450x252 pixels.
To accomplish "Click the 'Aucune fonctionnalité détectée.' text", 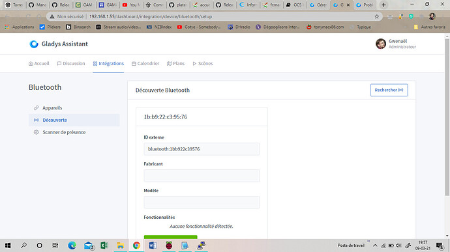I will point(201,226).
